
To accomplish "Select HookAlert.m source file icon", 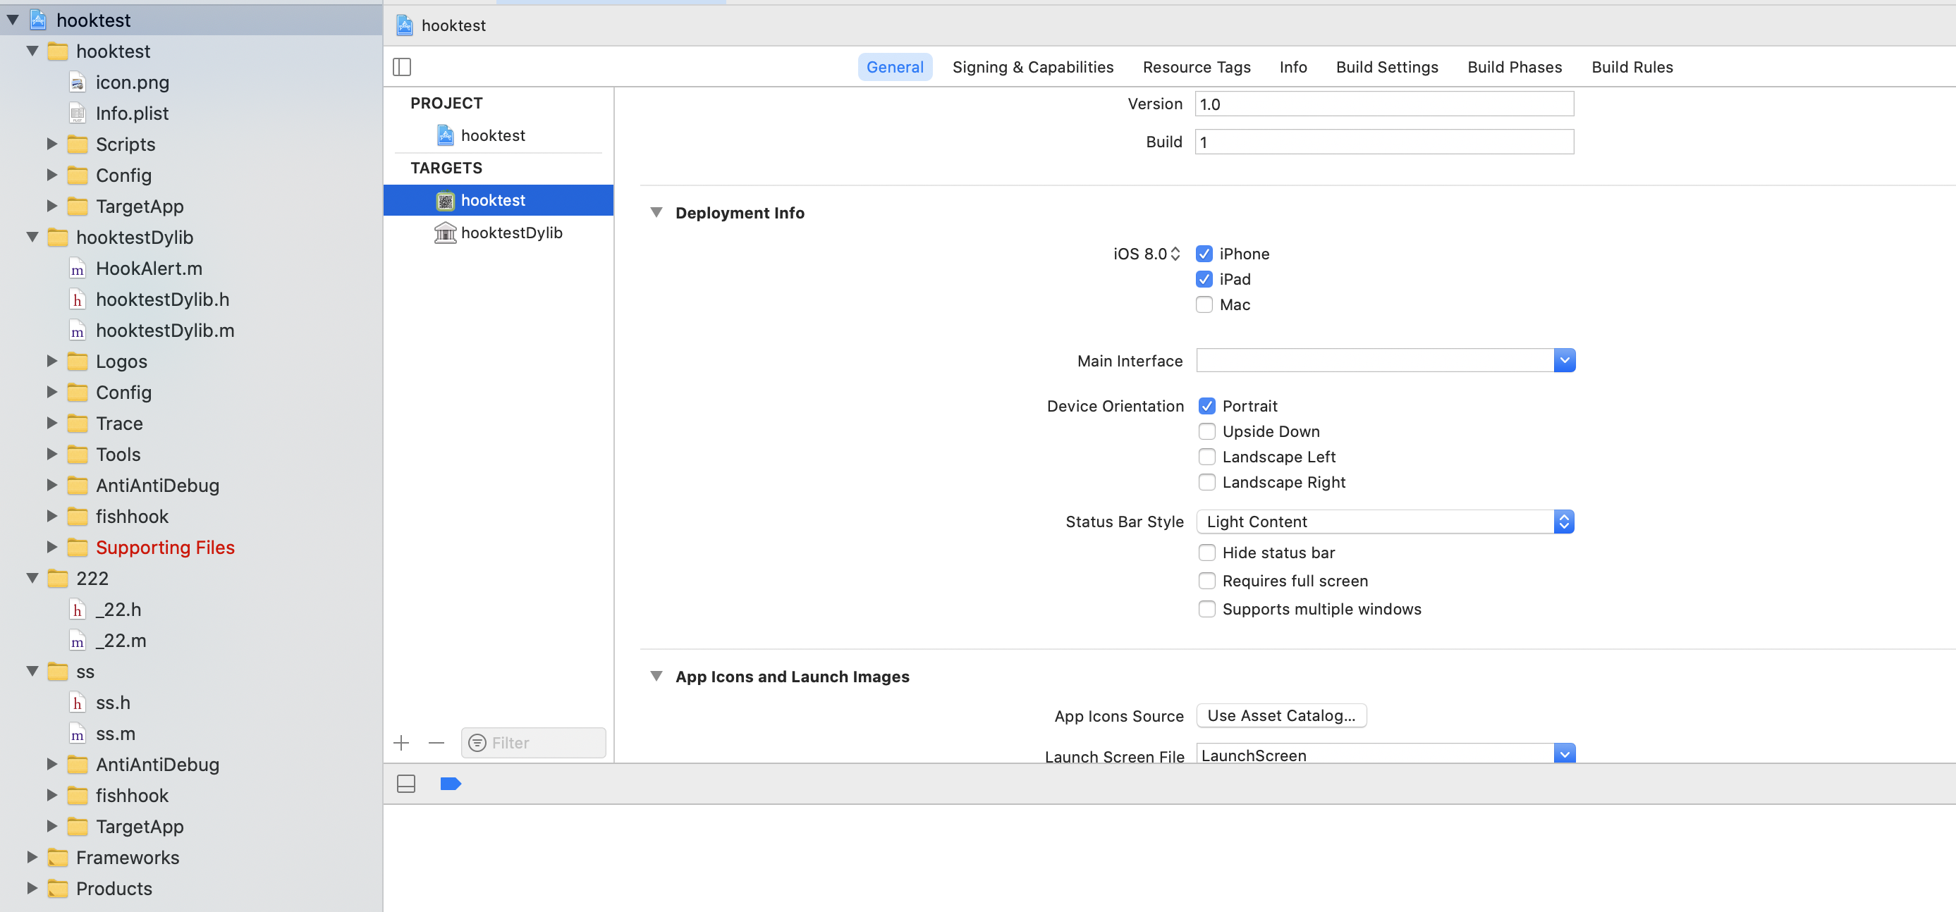I will [x=78, y=269].
